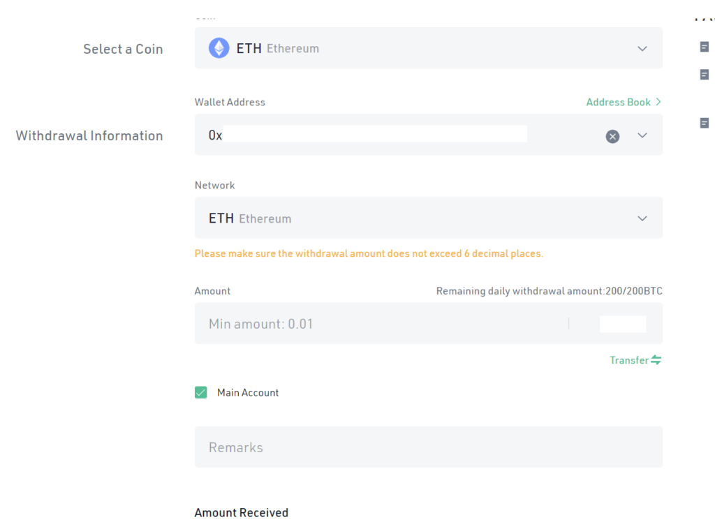Click the arrow next to Address Book
This screenshot has height=522, width=715.
click(x=658, y=102)
